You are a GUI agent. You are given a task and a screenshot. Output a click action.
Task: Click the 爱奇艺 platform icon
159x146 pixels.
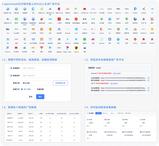click(16, 19)
